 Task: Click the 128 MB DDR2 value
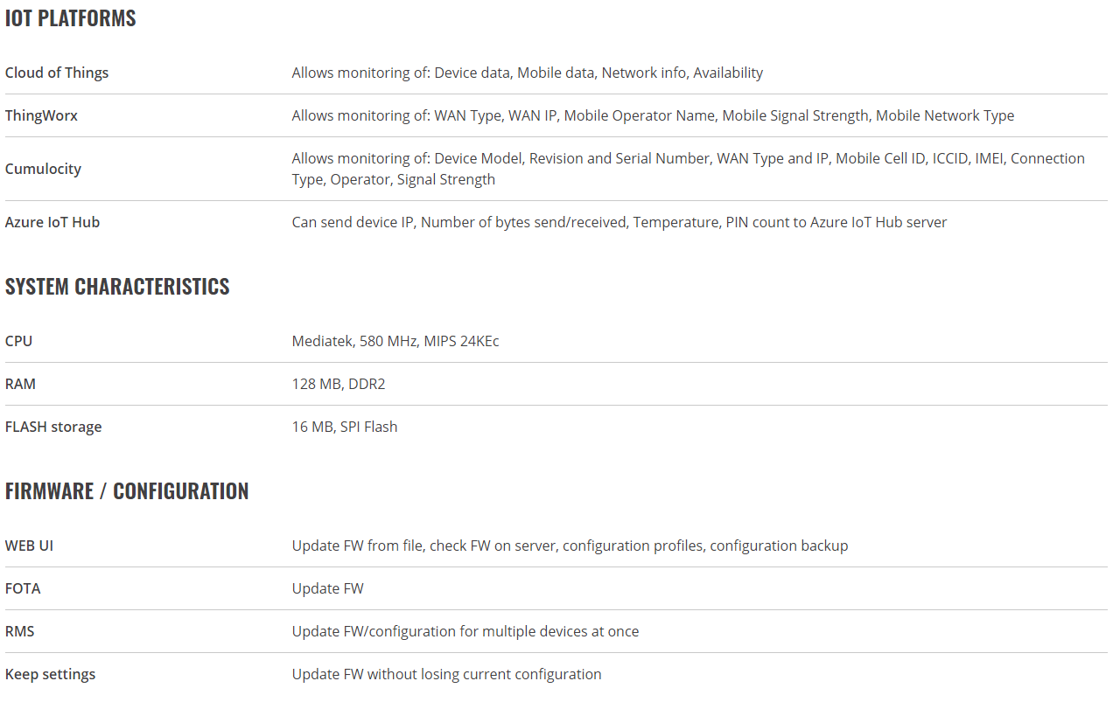[337, 384]
